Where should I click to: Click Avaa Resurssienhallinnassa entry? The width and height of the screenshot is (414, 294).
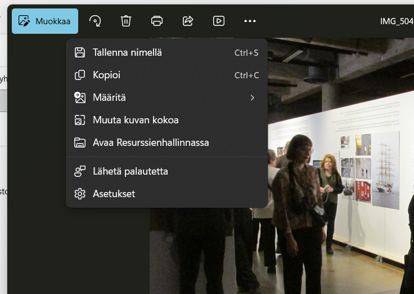pyautogui.click(x=151, y=142)
